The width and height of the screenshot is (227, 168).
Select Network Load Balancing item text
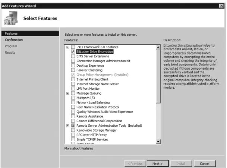93,102
